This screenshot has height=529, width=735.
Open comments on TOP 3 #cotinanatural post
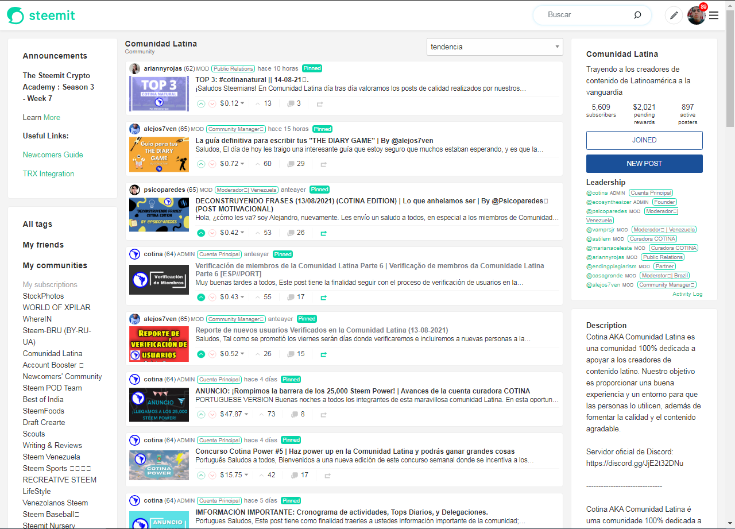[x=294, y=103]
